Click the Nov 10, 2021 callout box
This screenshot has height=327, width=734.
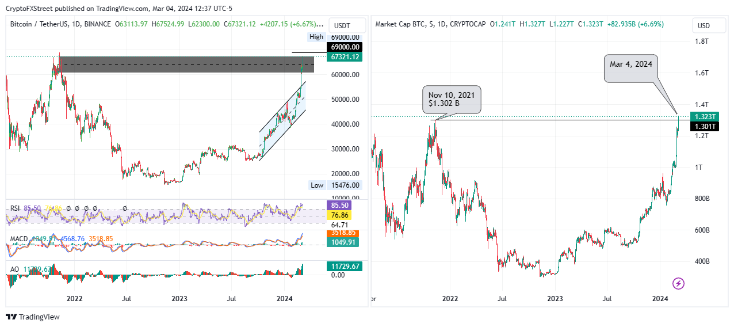(452, 100)
